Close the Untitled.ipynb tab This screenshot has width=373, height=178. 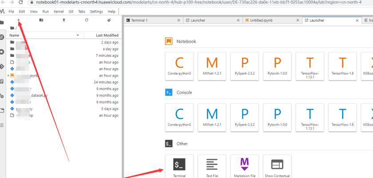(x=298, y=20)
